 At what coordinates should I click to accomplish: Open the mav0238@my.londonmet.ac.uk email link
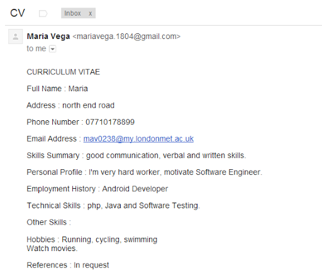[x=138, y=139]
